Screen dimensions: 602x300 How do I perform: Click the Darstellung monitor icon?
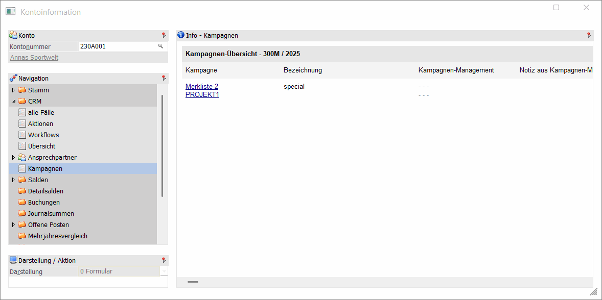(x=13, y=260)
